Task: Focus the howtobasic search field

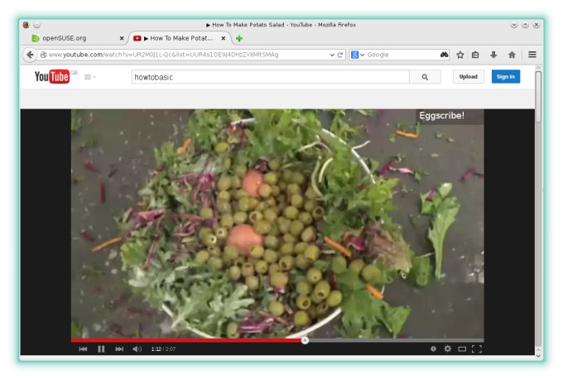Action: [271, 77]
